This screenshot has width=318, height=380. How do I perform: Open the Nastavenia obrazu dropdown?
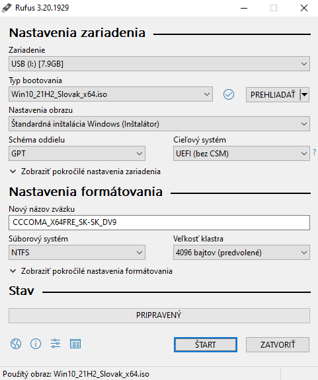[159, 124]
